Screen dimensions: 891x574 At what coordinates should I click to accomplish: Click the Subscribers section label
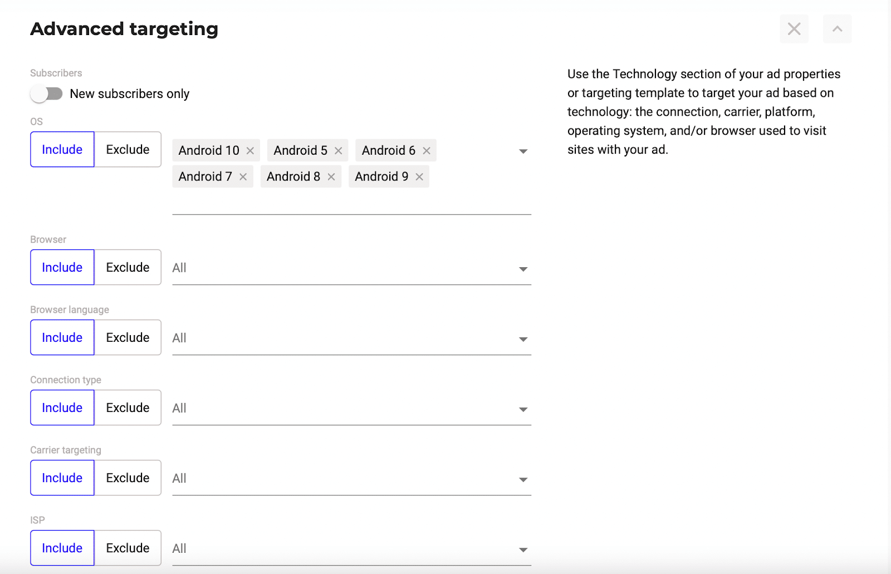tap(56, 73)
